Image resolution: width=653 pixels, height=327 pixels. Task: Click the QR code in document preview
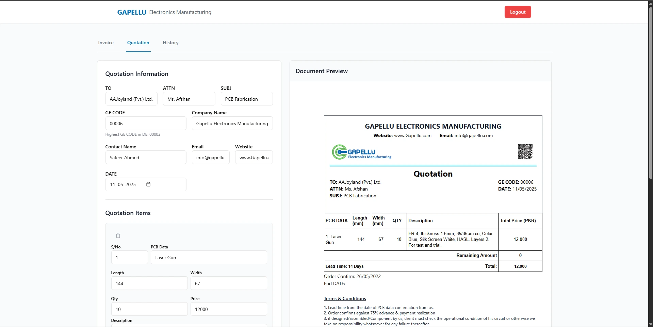pyautogui.click(x=525, y=151)
